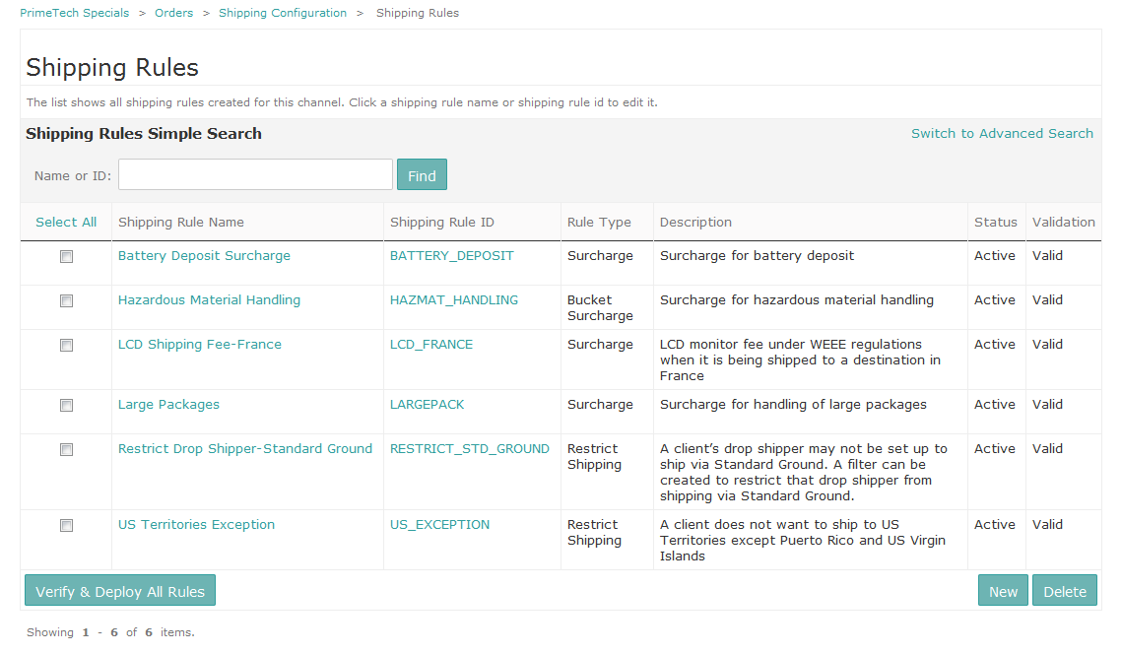The height and width of the screenshot is (654, 1122).
Task: Select All shipping rules
Action: (65, 222)
